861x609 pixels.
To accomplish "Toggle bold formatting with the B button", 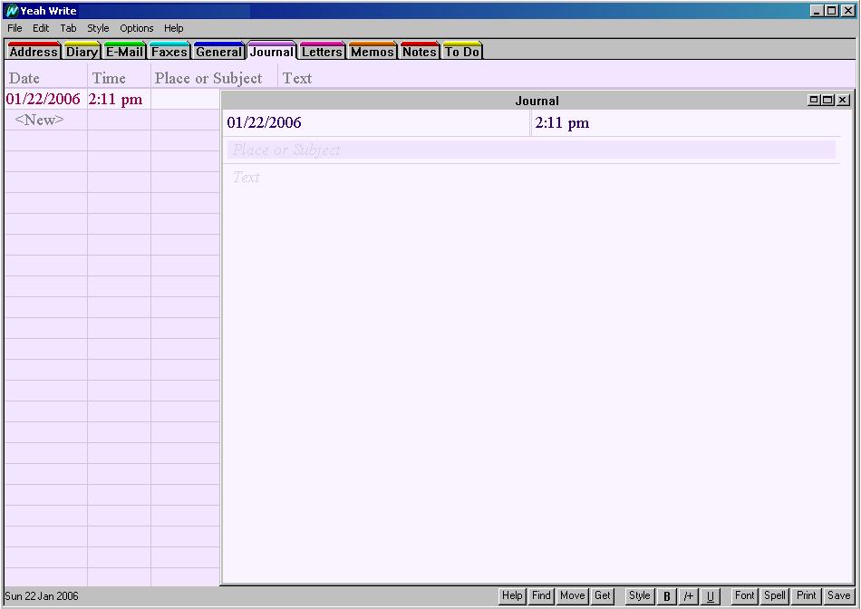I will tap(667, 596).
